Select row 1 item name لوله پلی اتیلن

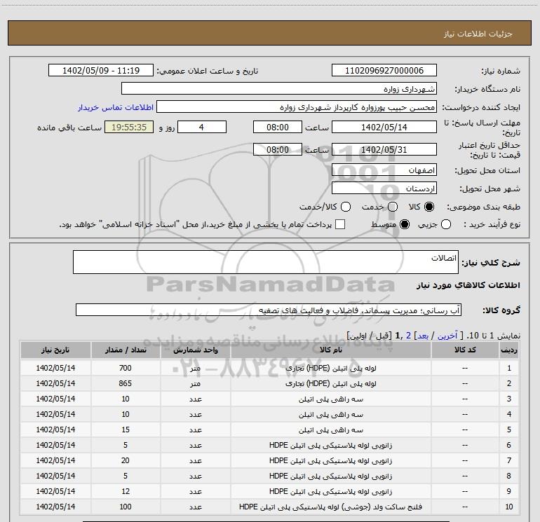pyautogui.click(x=331, y=368)
